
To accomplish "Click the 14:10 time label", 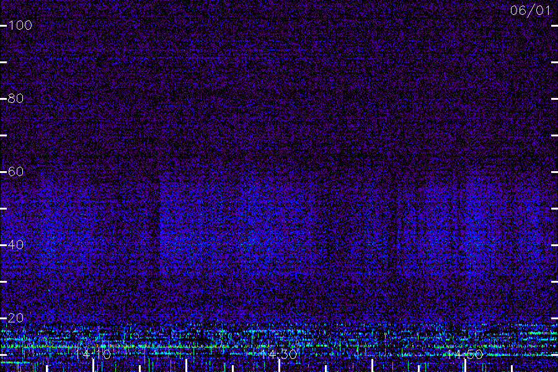I will pyautogui.click(x=93, y=354).
